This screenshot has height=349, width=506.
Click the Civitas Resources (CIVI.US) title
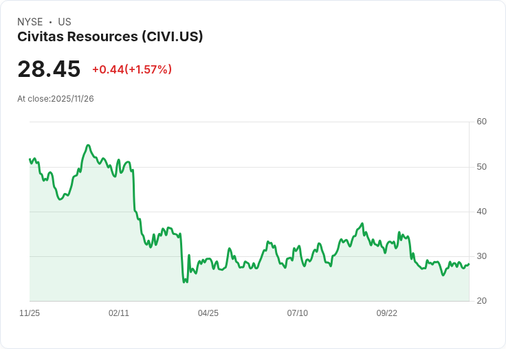tap(110, 36)
